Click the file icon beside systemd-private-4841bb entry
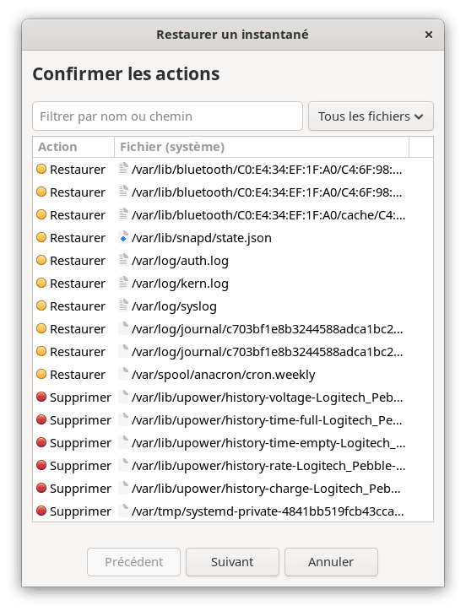 [x=123, y=511]
